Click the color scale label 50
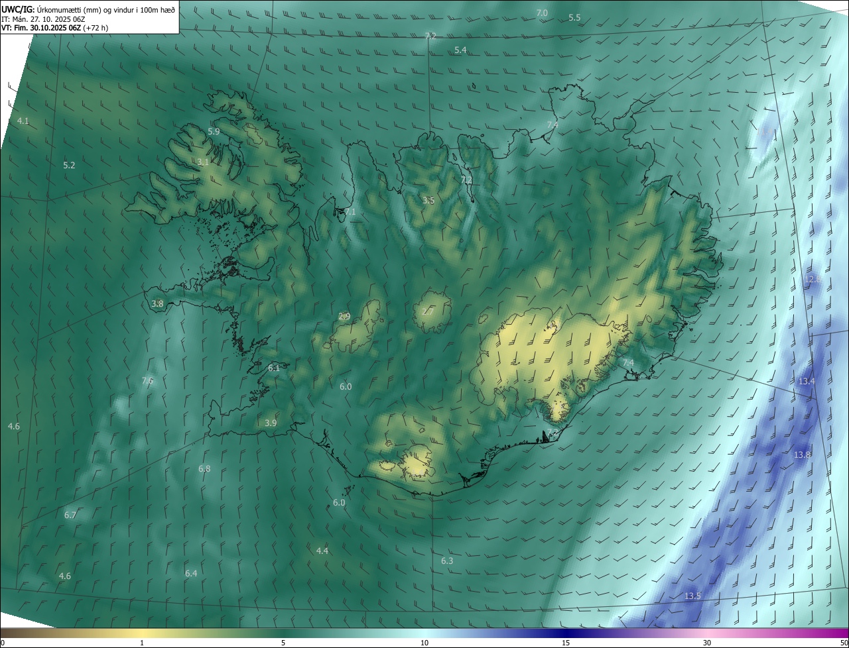Image resolution: width=849 pixels, height=648 pixels. tap(844, 643)
